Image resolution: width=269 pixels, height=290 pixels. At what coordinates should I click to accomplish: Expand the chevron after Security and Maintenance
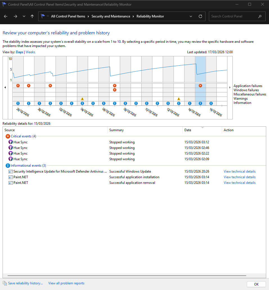133,16
